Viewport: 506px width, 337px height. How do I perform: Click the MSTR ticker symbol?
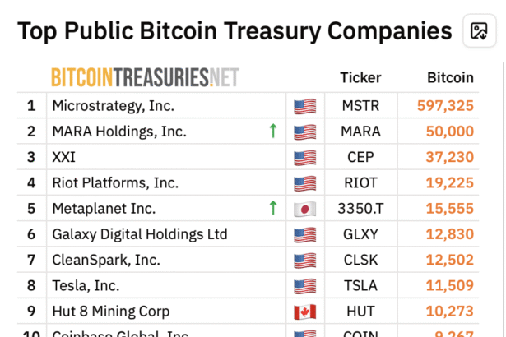(361, 106)
